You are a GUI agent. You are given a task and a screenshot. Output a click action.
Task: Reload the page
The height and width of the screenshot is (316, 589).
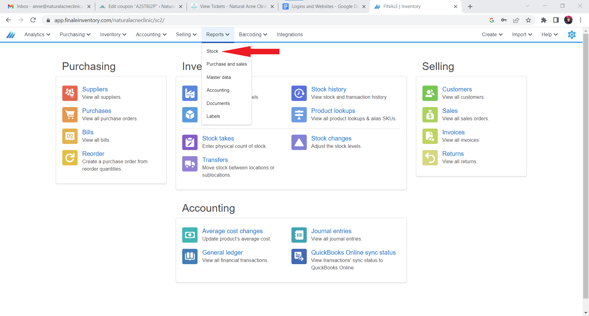(33, 20)
